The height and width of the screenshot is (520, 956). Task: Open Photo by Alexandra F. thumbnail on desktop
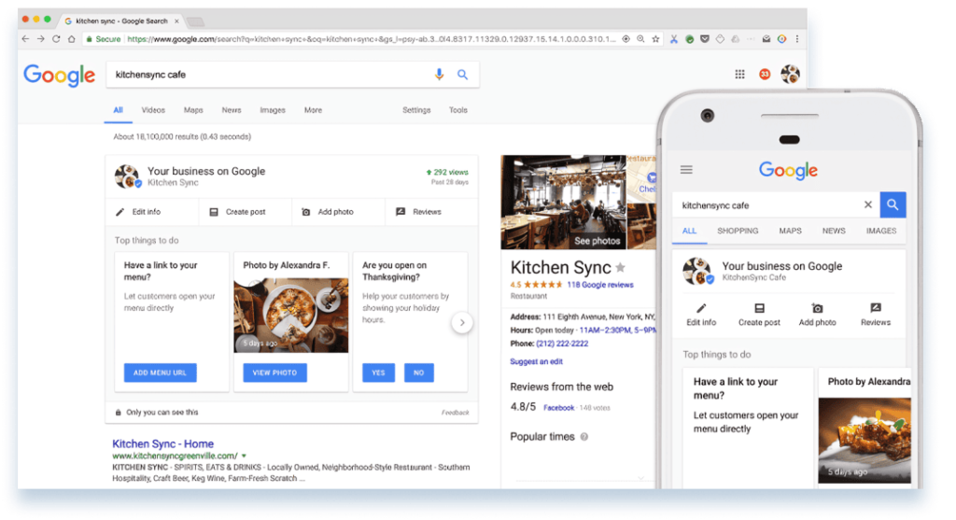[291, 316]
